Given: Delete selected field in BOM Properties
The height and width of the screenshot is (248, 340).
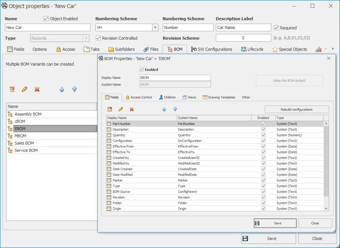Looking at the screenshot, I should pyautogui.click(x=132, y=109).
